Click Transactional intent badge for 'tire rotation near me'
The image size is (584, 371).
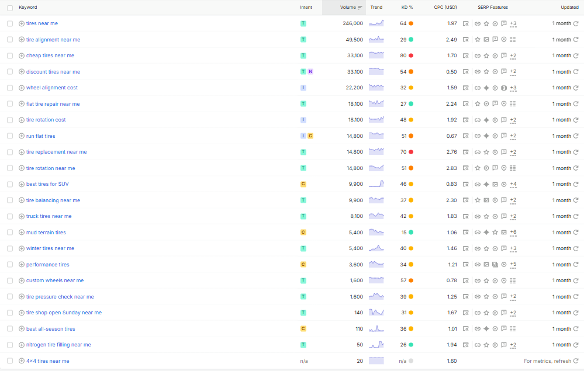(x=303, y=168)
